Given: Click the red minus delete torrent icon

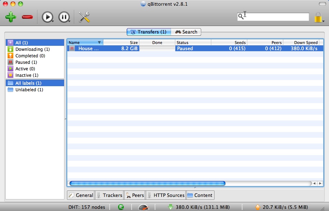Looking at the screenshot, I should [27, 17].
